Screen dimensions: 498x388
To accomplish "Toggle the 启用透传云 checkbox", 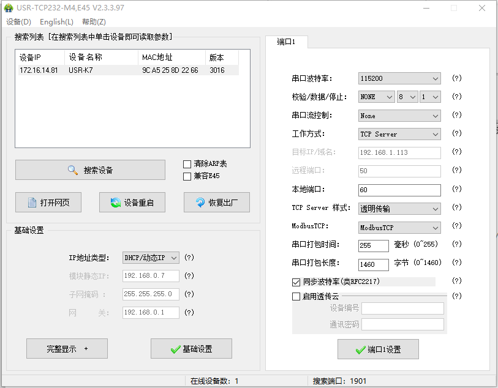I will pos(296,296).
